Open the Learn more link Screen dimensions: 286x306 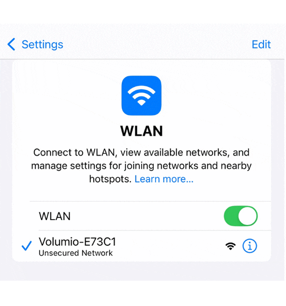(164, 179)
